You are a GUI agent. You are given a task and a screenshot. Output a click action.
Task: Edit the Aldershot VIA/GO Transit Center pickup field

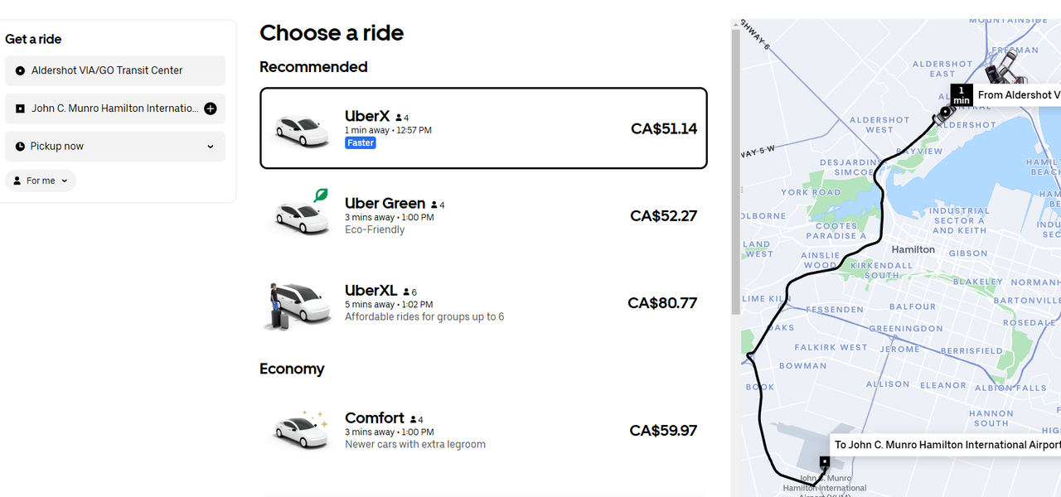point(116,71)
